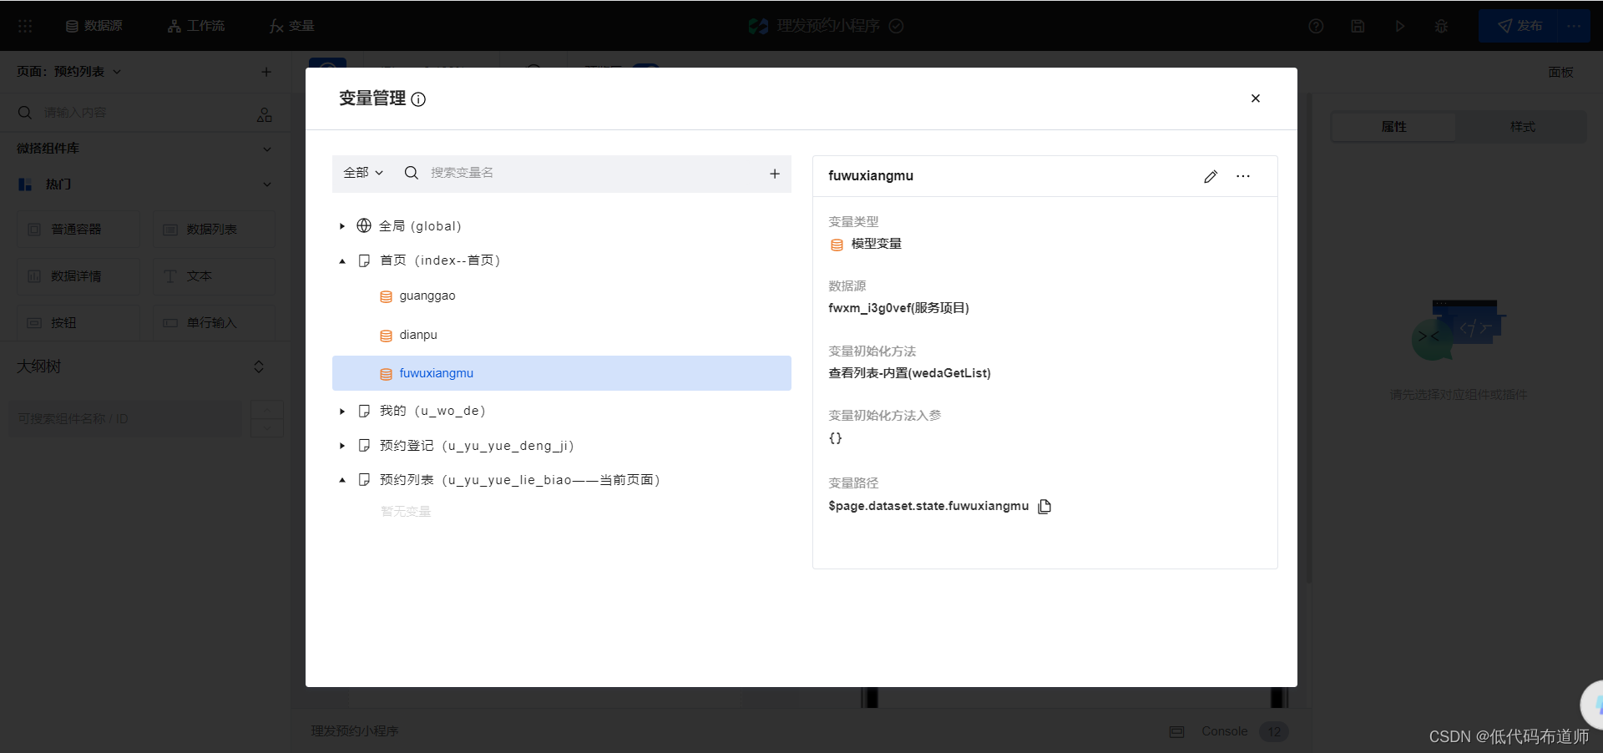1603x753 pixels.
Task: Collapse the 热门 component group
Action: pos(267,184)
